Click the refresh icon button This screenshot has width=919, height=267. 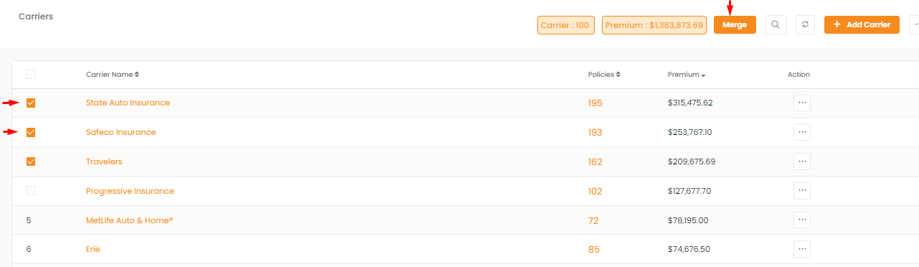coord(805,24)
